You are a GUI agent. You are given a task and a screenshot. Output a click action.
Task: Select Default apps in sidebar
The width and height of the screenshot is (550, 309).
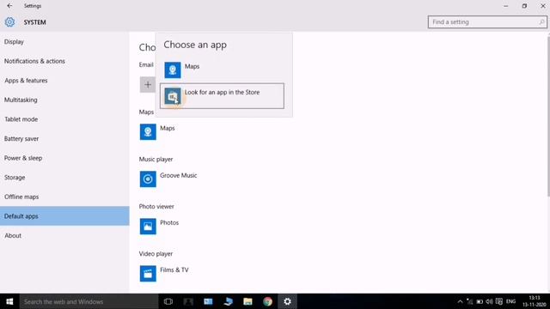[64, 216]
